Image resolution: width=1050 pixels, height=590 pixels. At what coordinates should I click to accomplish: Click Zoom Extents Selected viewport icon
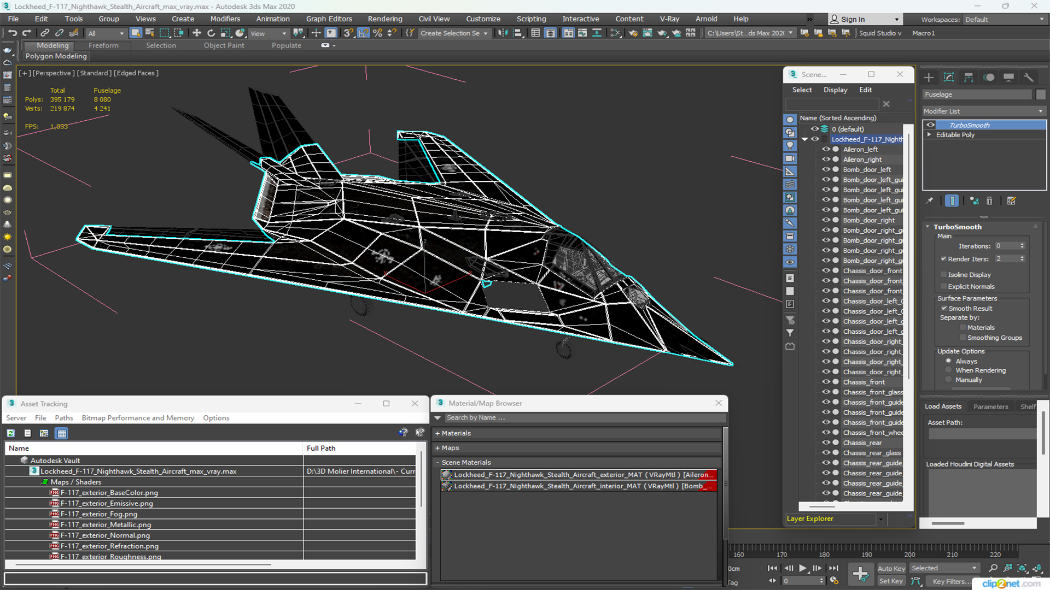coord(1022,568)
